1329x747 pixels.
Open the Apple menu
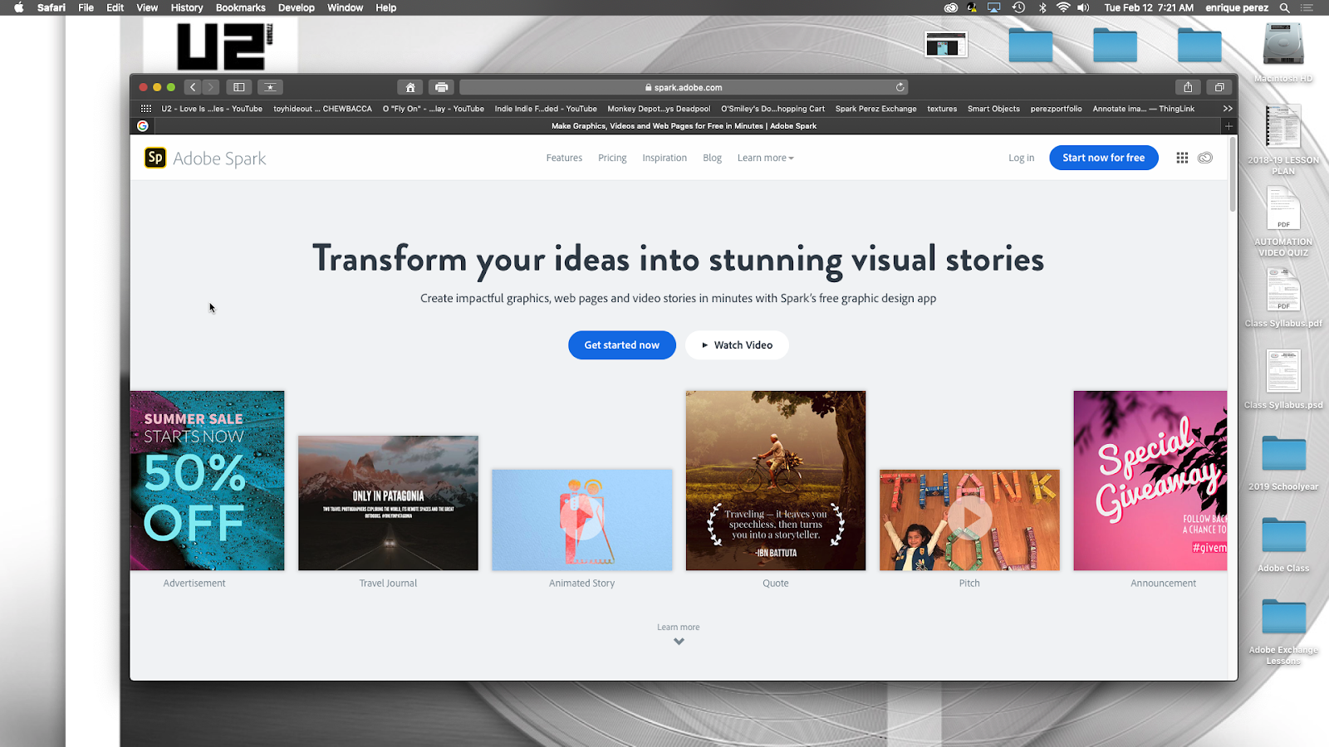tap(18, 7)
